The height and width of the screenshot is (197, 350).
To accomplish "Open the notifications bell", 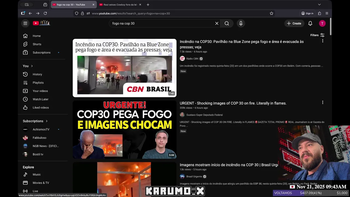I will click(310, 24).
